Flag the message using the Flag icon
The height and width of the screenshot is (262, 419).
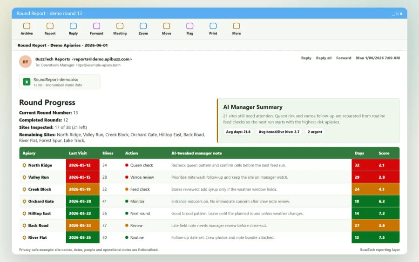click(190, 26)
